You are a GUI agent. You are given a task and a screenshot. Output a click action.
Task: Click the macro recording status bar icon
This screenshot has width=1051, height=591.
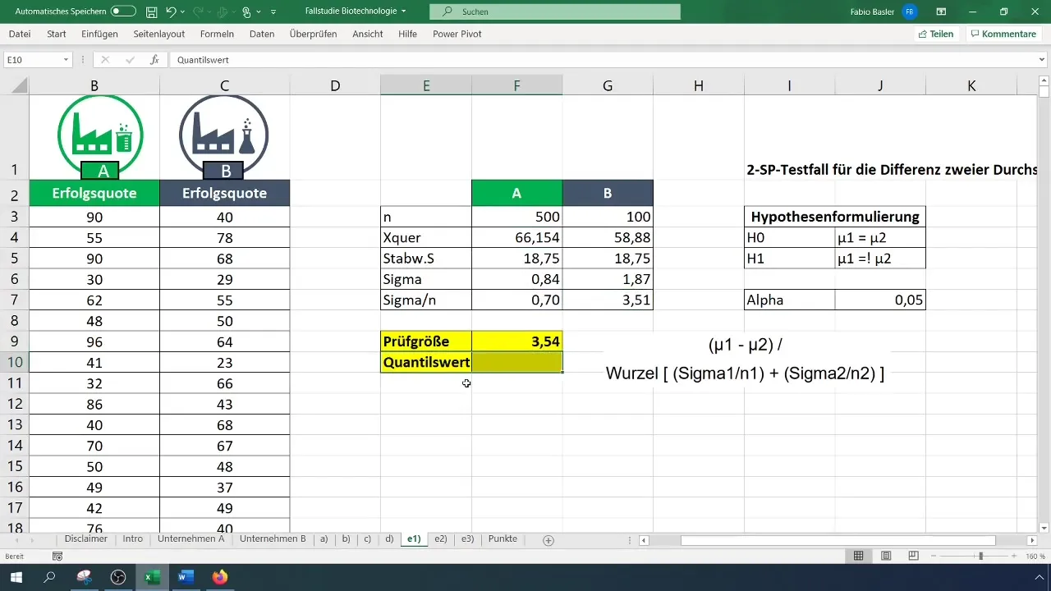pyautogui.click(x=57, y=557)
